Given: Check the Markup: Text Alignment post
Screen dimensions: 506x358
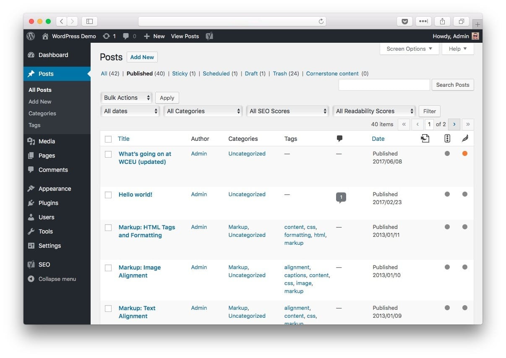Looking at the screenshot, I should (x=108, y=309).
